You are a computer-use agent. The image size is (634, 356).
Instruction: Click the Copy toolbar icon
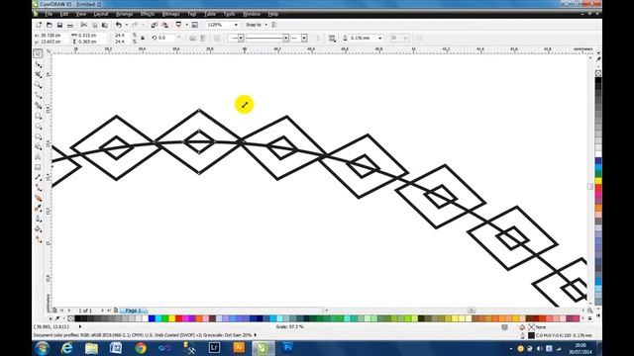click(x=95, y=25)
